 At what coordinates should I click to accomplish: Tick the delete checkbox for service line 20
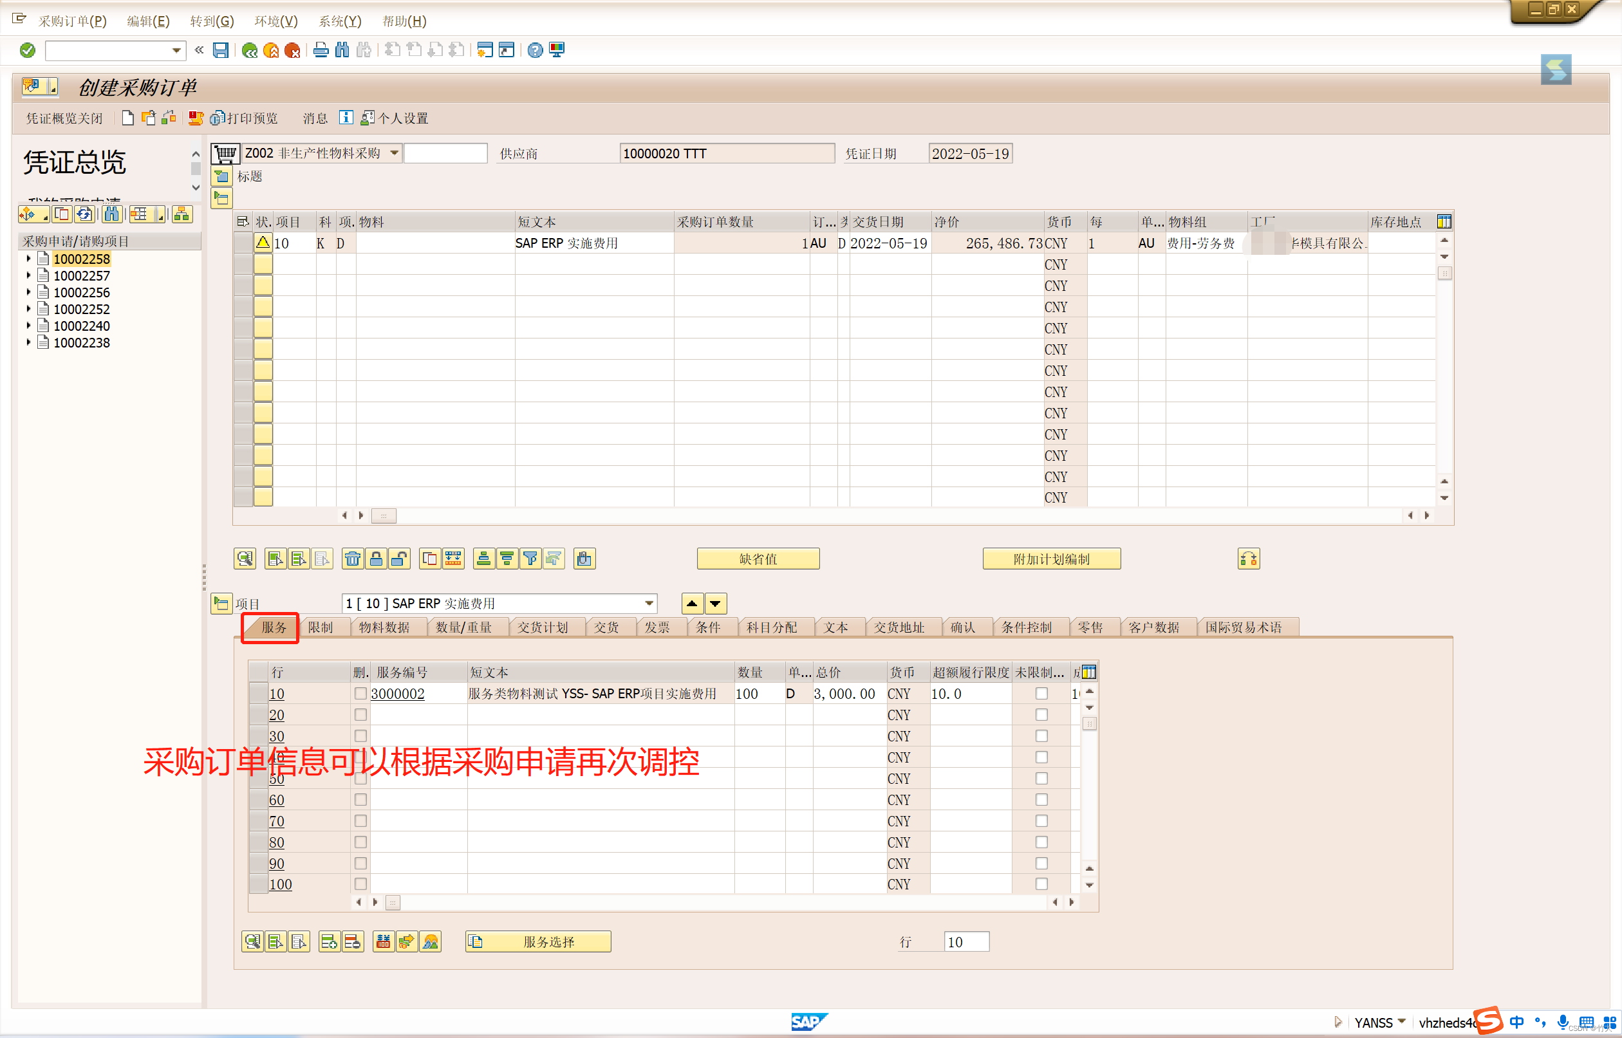coord(360,714)
